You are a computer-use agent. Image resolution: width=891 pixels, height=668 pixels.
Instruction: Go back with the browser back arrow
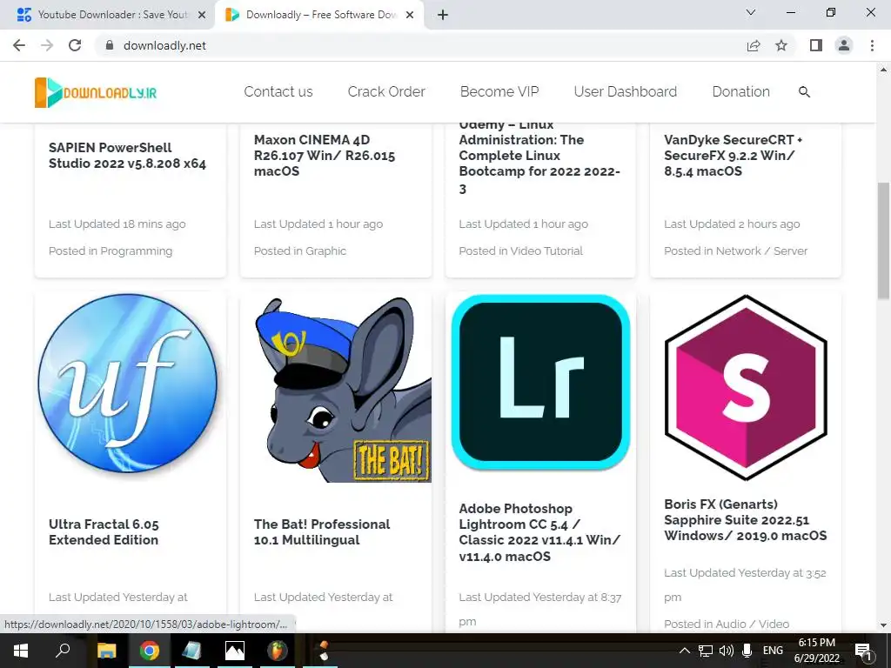[x=19, y=45]
